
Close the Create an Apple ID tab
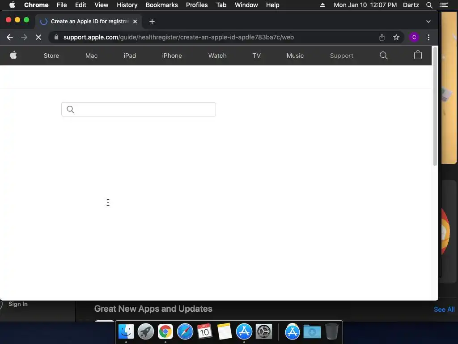(135, 21)
